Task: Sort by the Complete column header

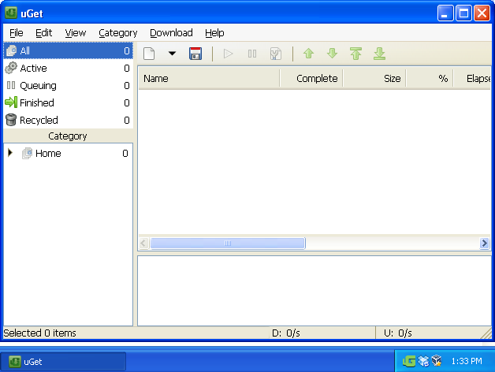Action: [x=311, y=78]
